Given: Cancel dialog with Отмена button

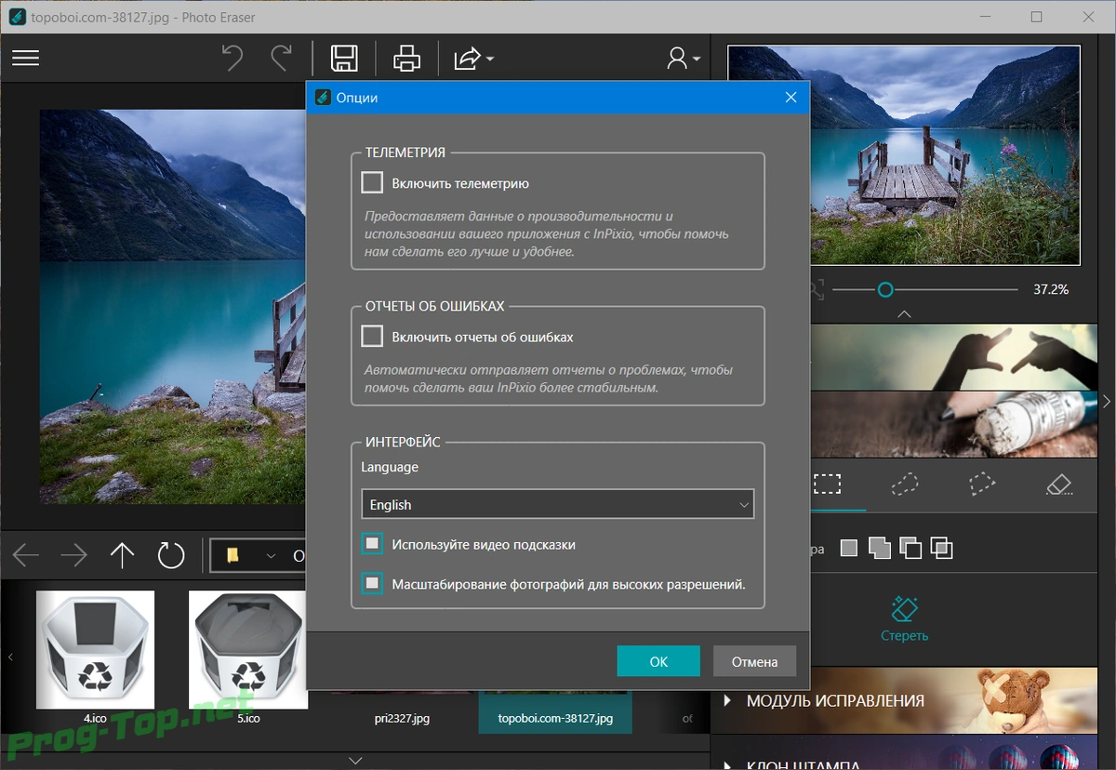Looking at the screenshot, I should tap(754, 661).
